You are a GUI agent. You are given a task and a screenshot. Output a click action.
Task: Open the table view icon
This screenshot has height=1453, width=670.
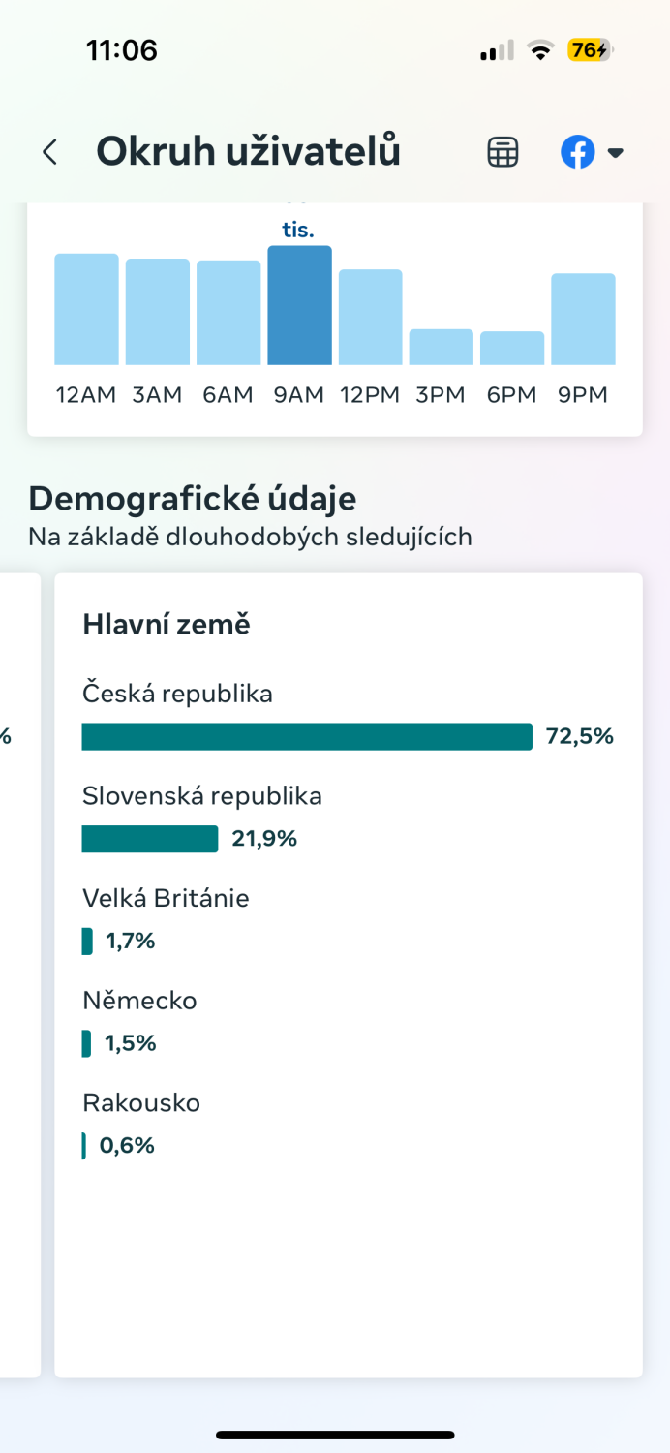coord(502,152)
